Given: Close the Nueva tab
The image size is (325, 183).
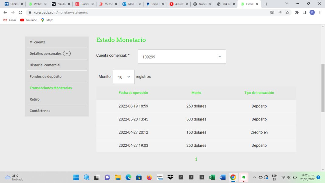Looking at the screenshot, I should click(x=210, y=4).
